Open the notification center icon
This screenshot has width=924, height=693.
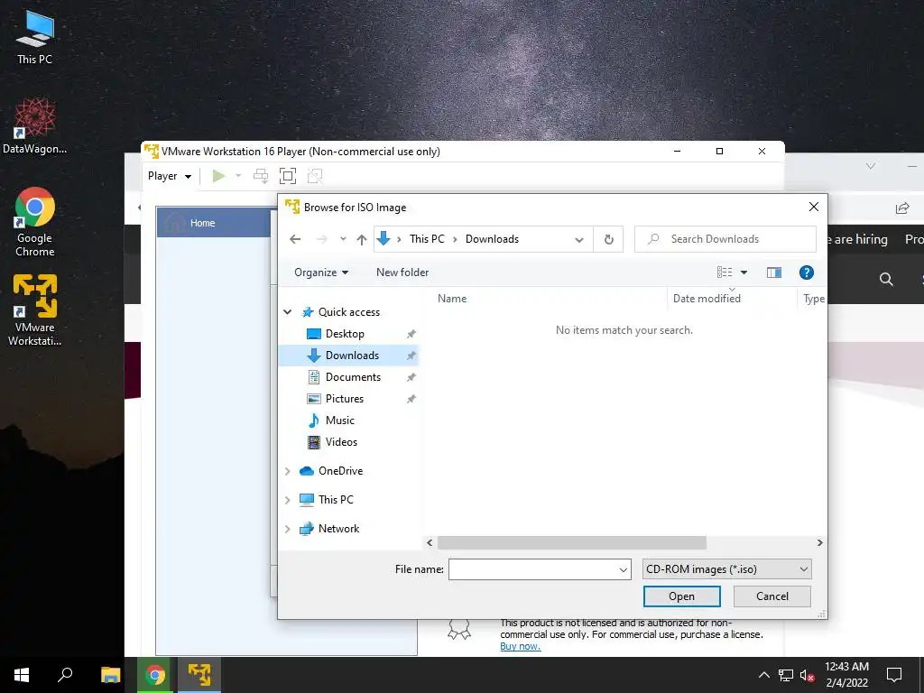894,675
